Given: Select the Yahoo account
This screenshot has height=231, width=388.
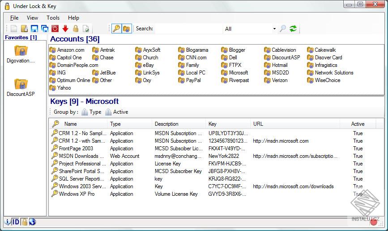Looking at the screenshot, I should tap(60, 88).
